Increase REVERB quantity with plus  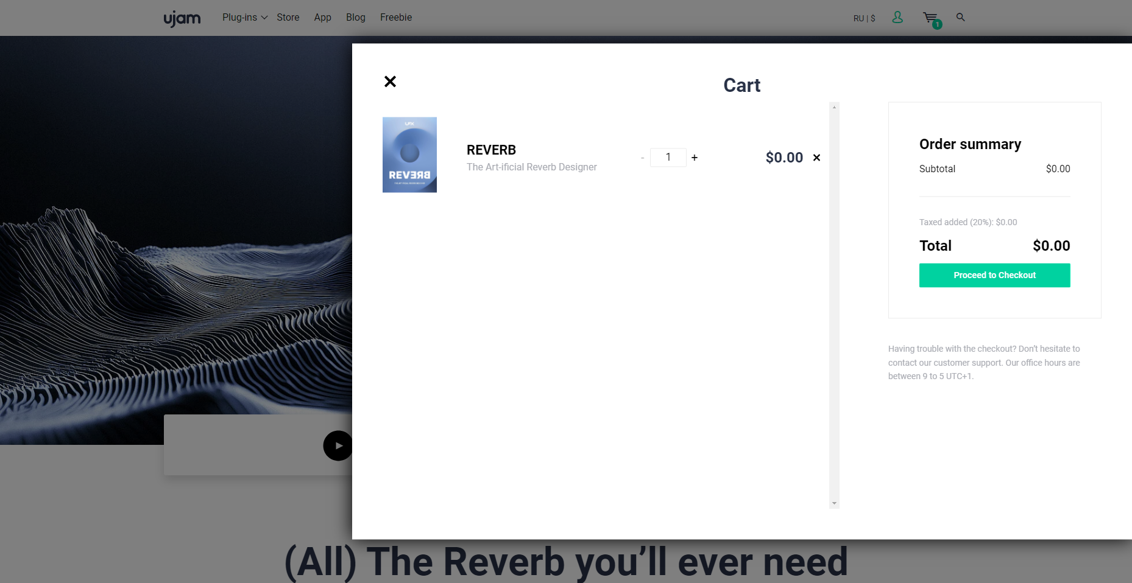click(695, 158)
